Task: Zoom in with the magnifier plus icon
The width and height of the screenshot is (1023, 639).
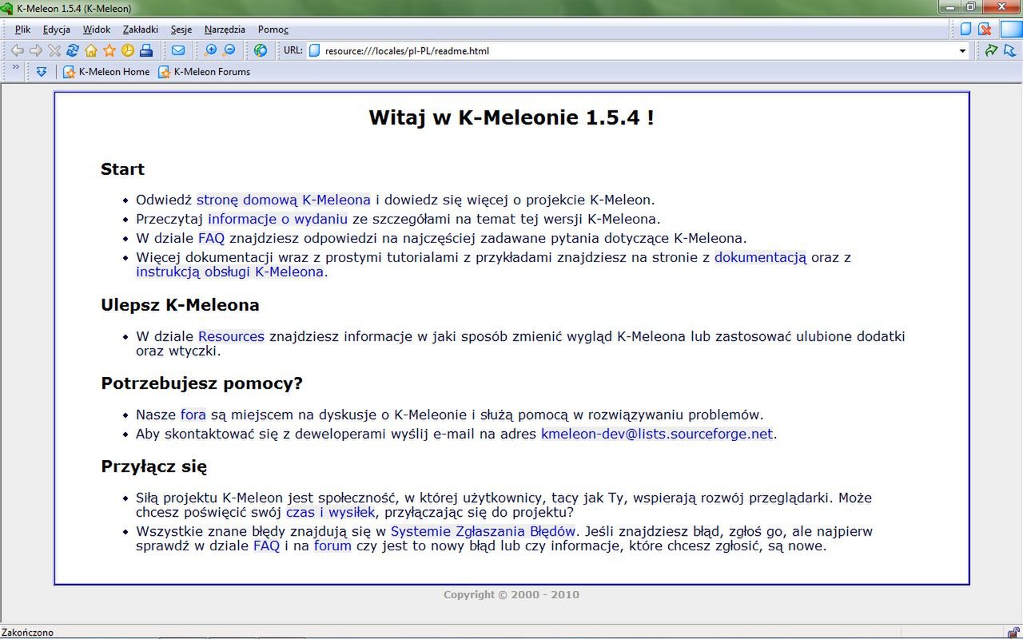Action: click(210, 50)
